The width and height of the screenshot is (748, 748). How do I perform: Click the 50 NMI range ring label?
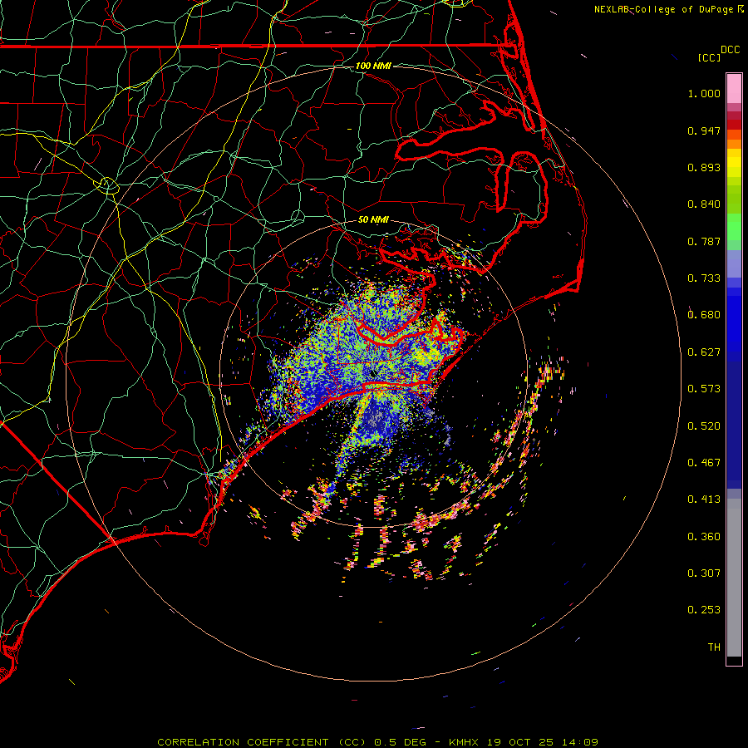373,219
